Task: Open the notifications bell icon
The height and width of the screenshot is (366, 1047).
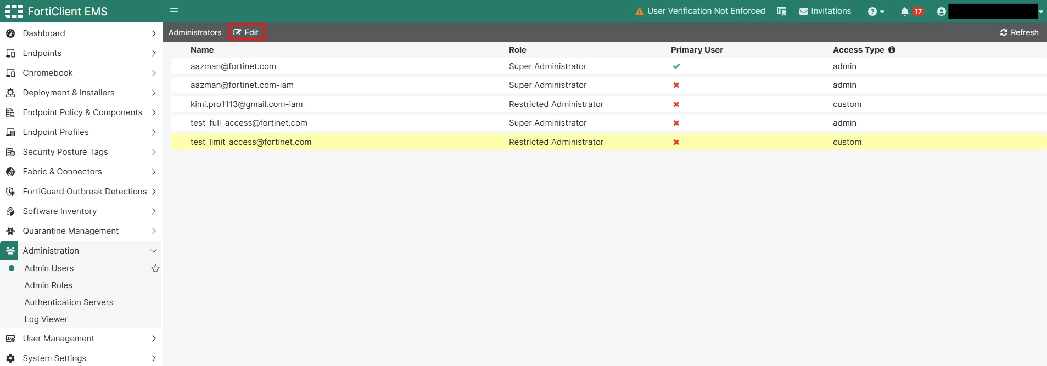Action: (904, 12)
